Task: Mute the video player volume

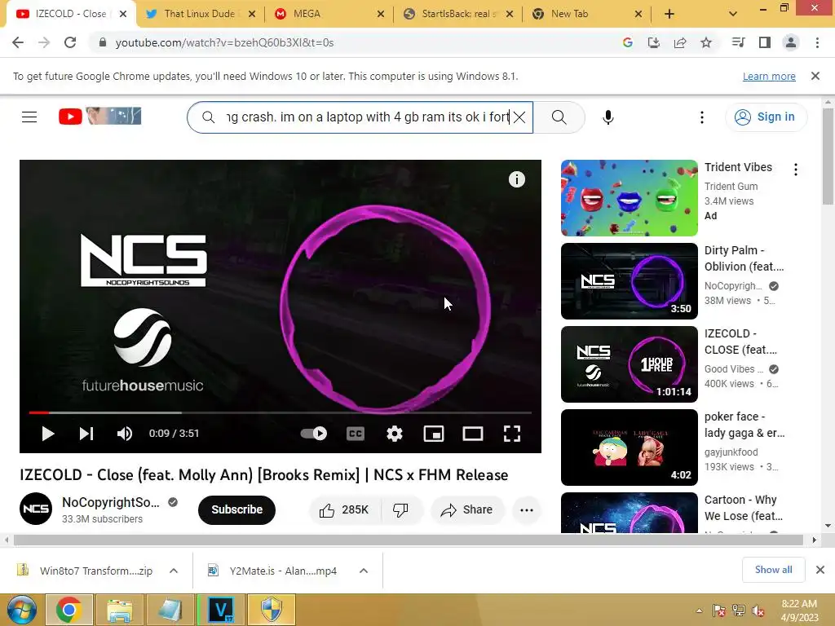Action: pyautogui.click(x=125, y=434)
